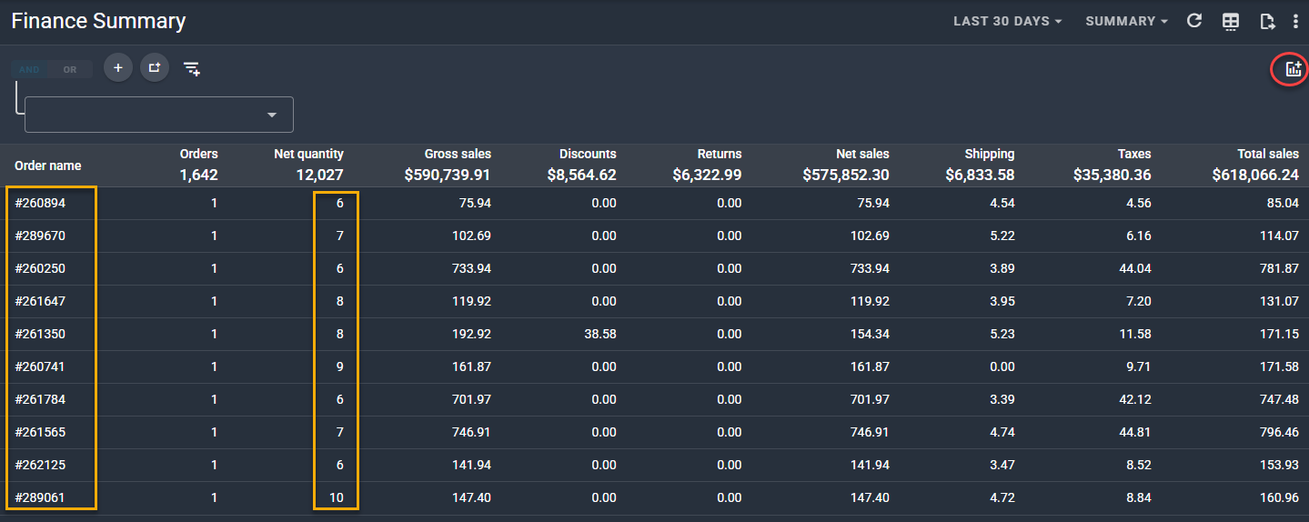Expand the Summary view dropdown
The height and width of the screenshot is (522, 1309).
point(1126,21)
